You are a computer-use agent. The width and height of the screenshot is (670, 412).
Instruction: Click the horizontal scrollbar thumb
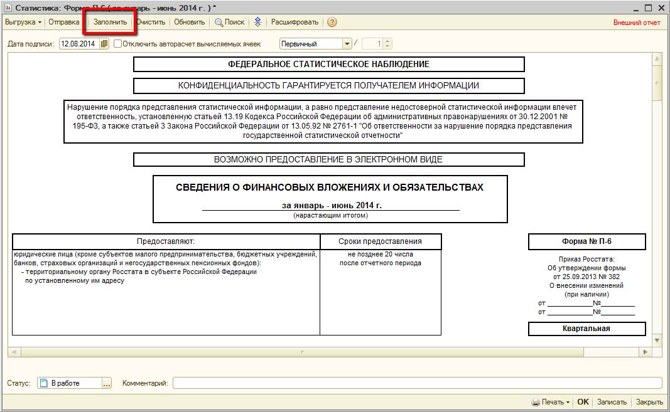click(302, 352)
